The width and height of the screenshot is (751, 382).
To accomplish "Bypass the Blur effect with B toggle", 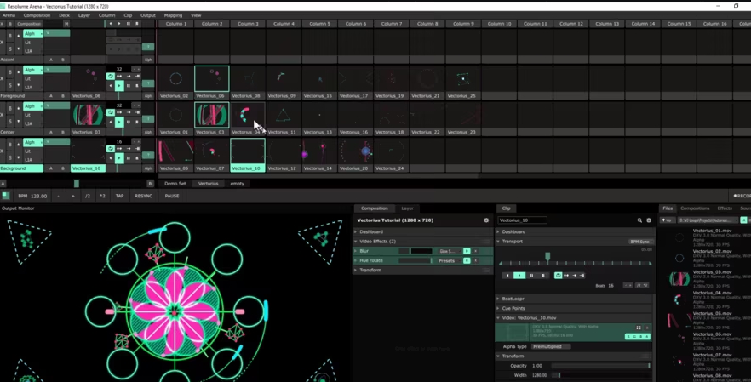I will pos(467,251).
